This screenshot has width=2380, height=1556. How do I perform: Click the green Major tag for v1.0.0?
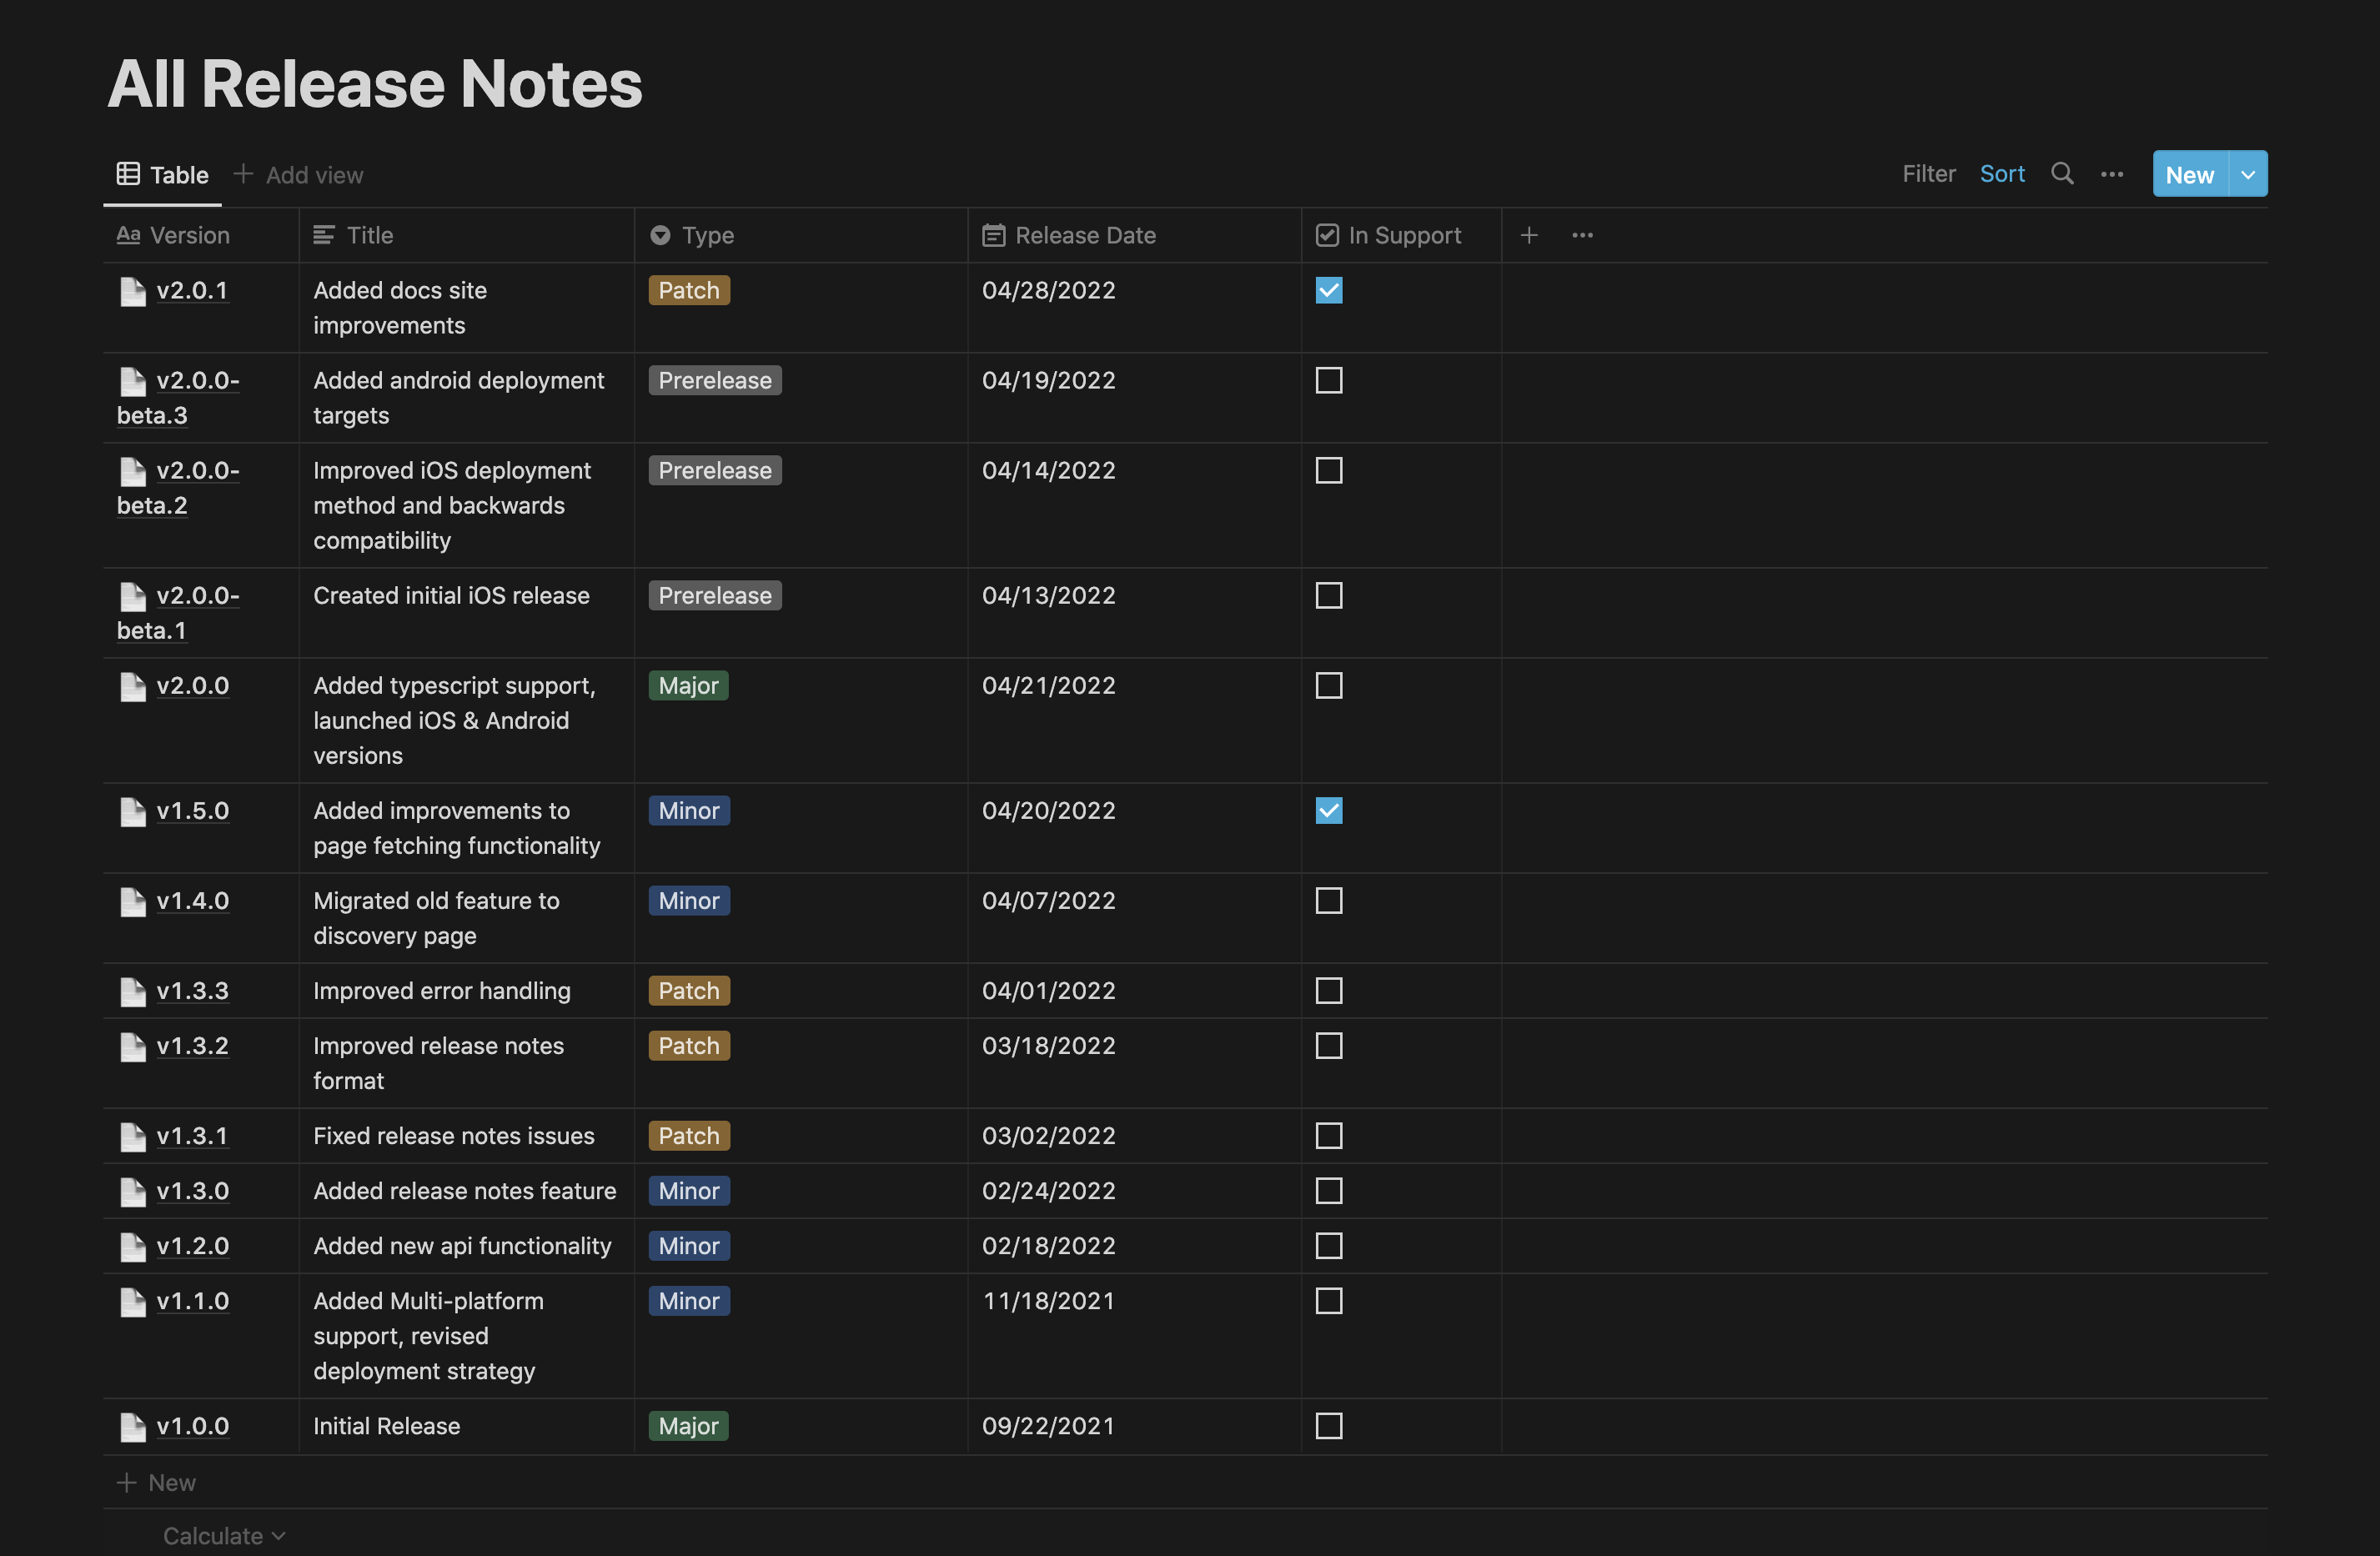688,1426
